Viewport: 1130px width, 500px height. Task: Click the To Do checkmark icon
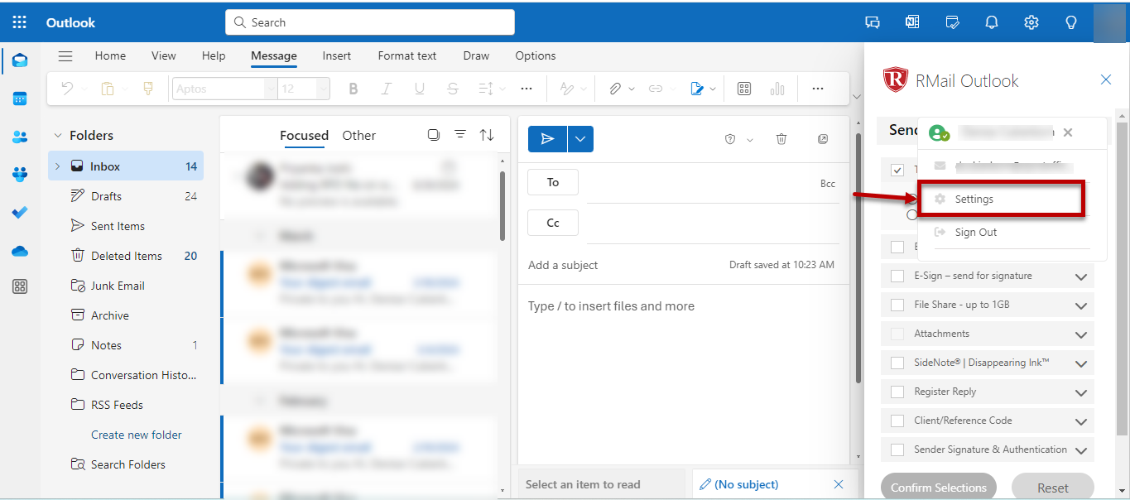coord(20,213)
